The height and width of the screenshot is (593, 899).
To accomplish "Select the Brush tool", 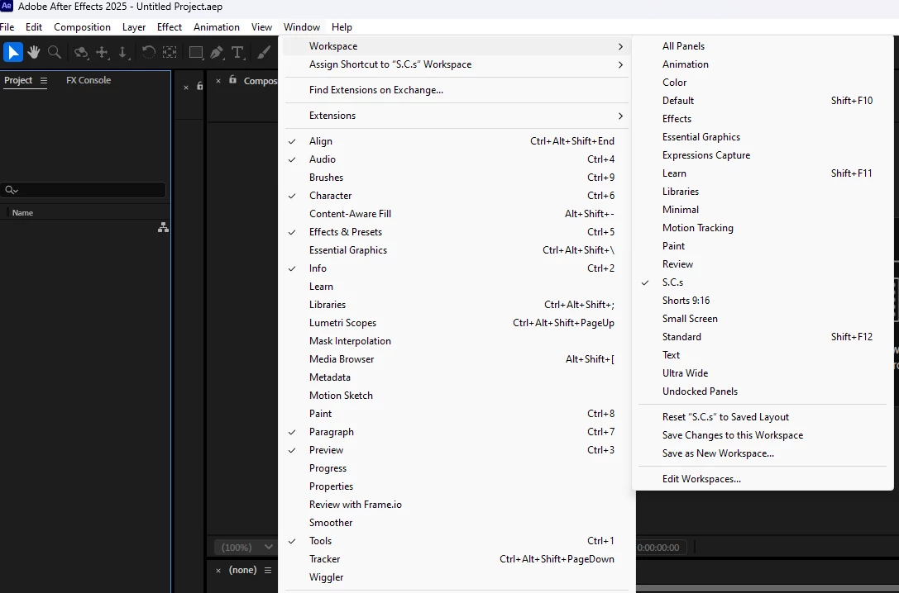I will tap(264, 53).
